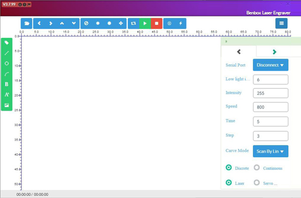Click the Speed input field
The width and height of the screenshot is (301, 198).
click(x=270, y=107)
